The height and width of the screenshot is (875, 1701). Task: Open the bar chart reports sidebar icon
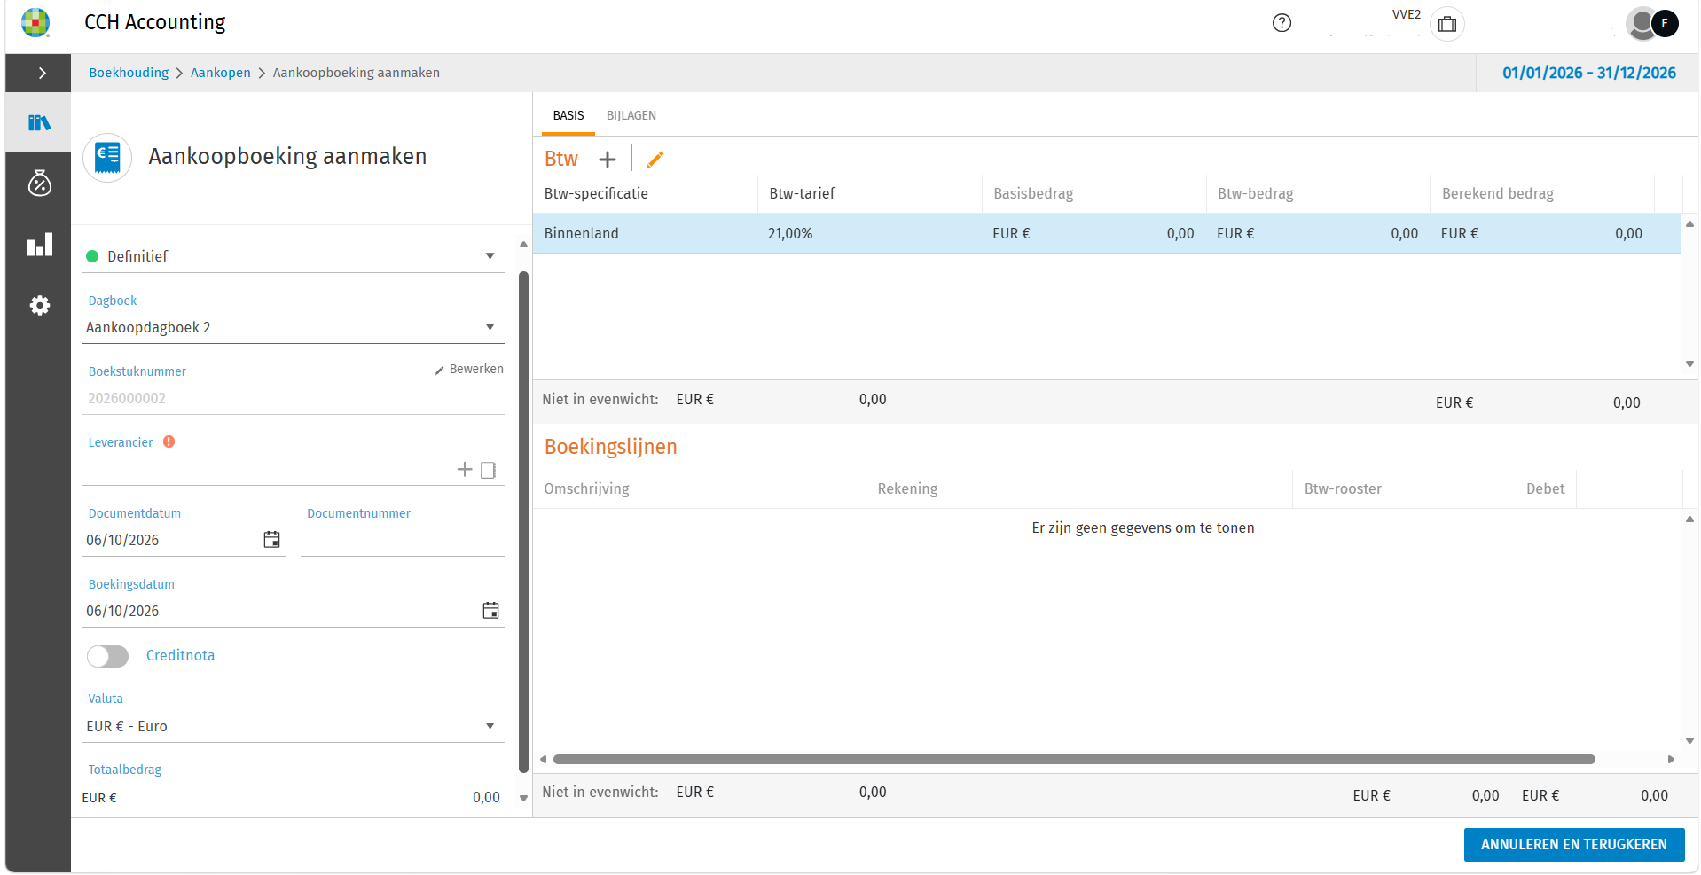click(39, 245)
